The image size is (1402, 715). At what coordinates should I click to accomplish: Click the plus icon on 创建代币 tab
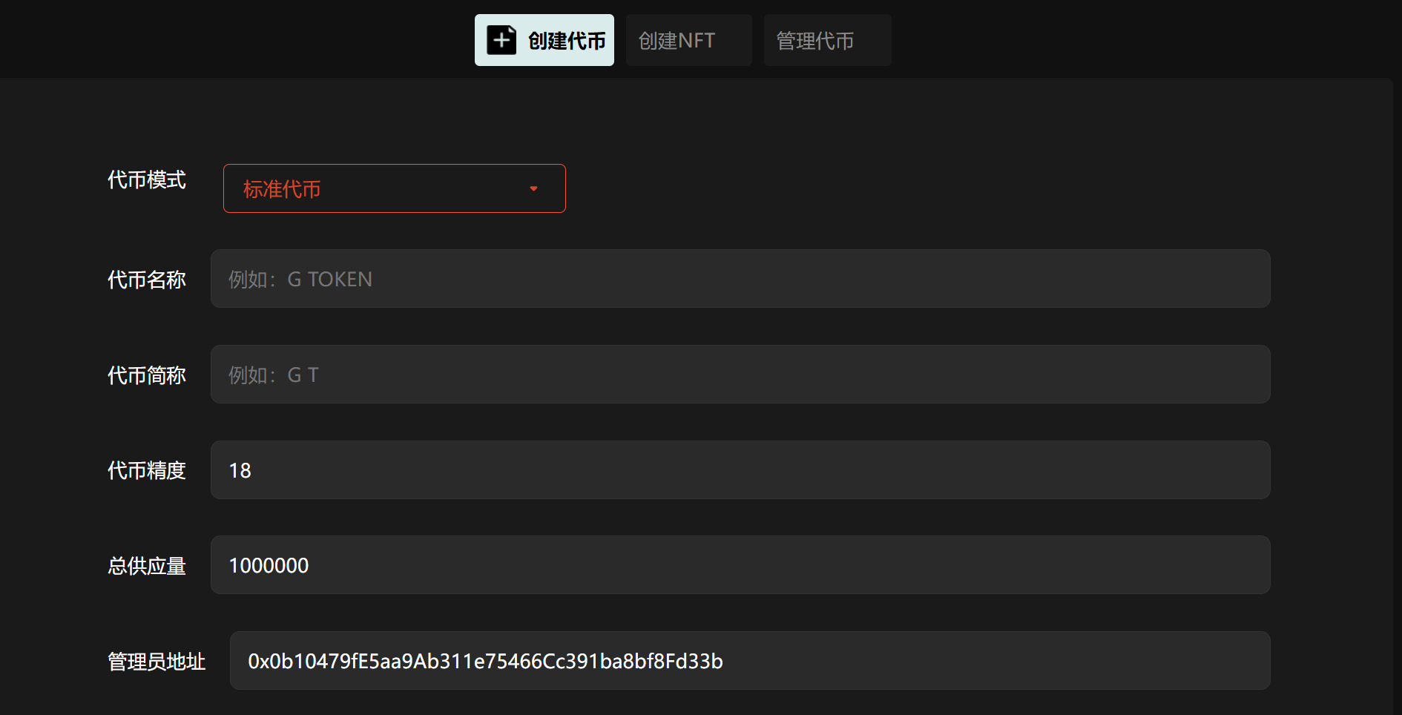(x=501, y=40)
